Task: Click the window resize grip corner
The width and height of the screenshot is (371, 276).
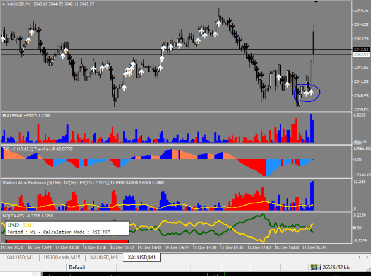Action: pos(369,270)
